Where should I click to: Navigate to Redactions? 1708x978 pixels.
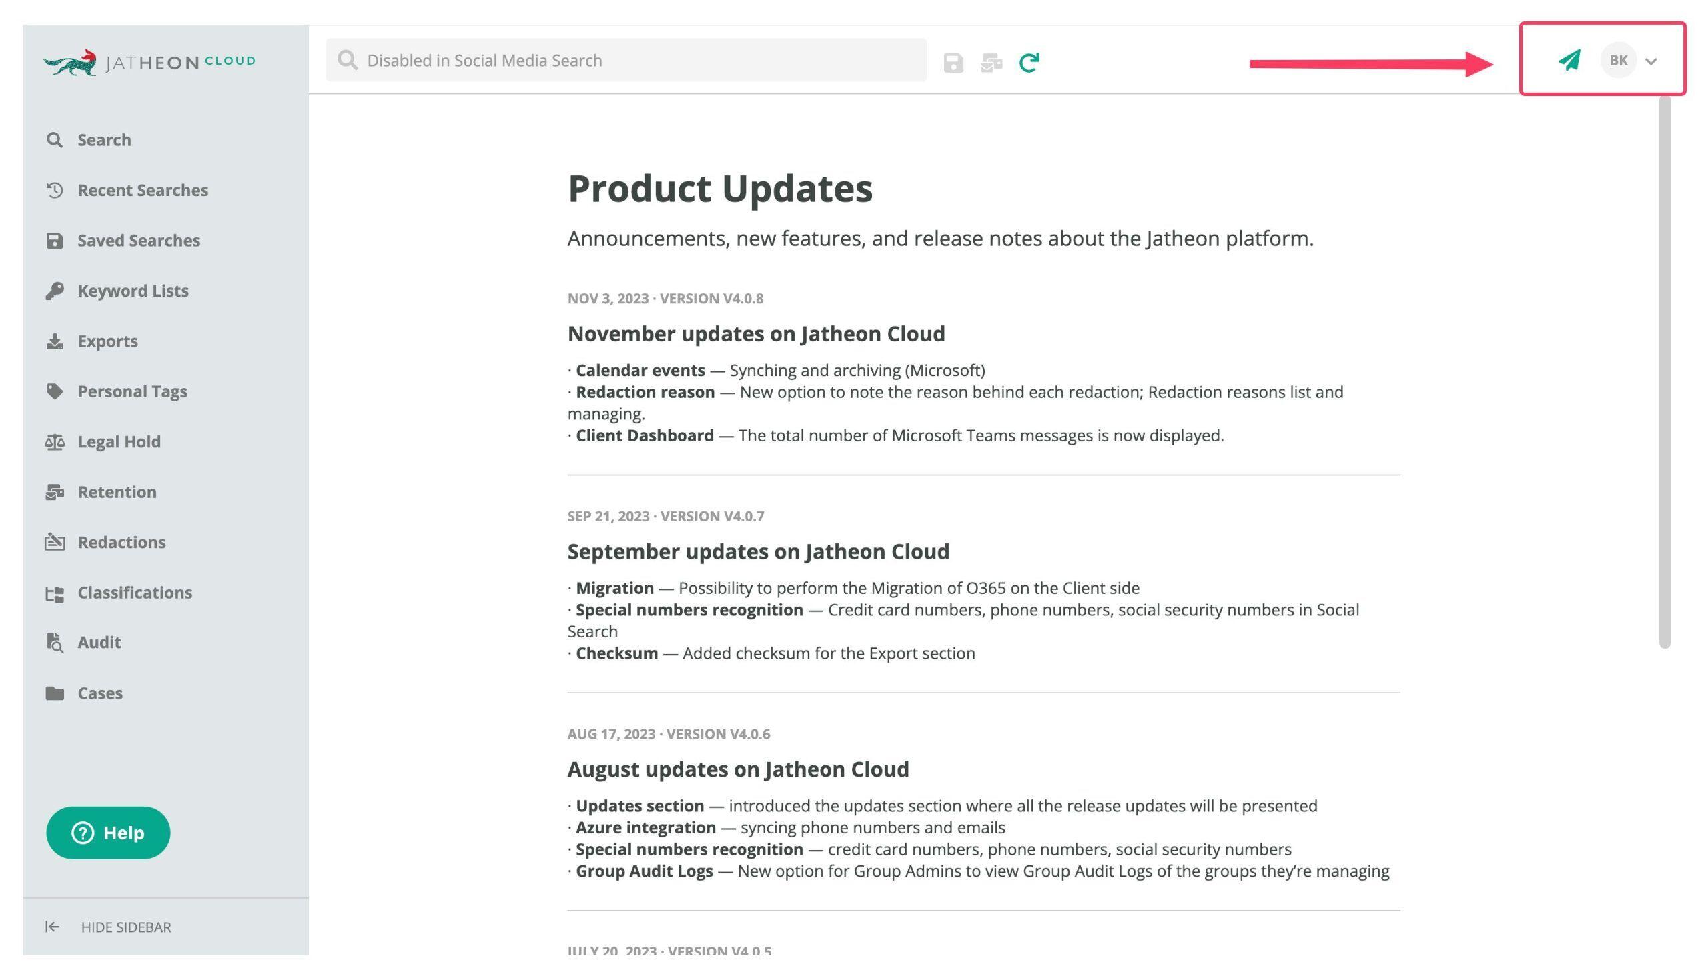(x=121, y=542)
